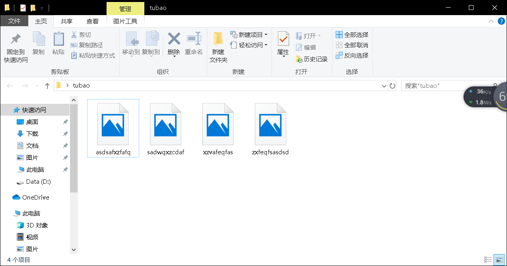Screen dimensions: 507x266
Task: Expand the address bar dropdown arrow
Action: [383, 85]
